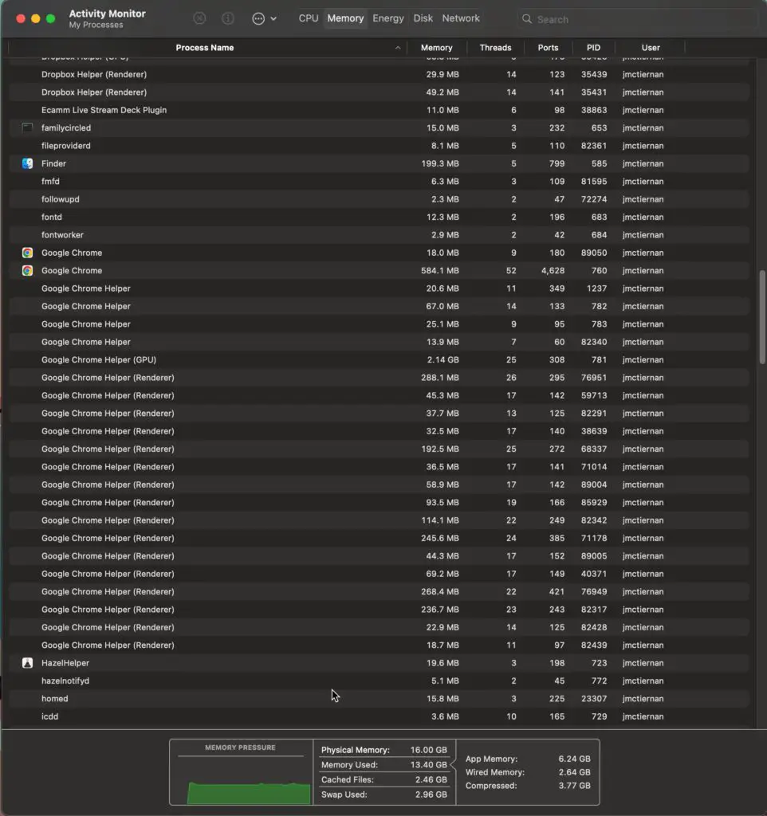767x816 pixels.
Task: Click the 2.14 GB memory value
Action: (443, 359)
